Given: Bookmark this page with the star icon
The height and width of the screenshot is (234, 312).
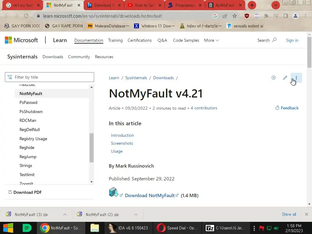Looking at the screenshot, I should point(235,16).
